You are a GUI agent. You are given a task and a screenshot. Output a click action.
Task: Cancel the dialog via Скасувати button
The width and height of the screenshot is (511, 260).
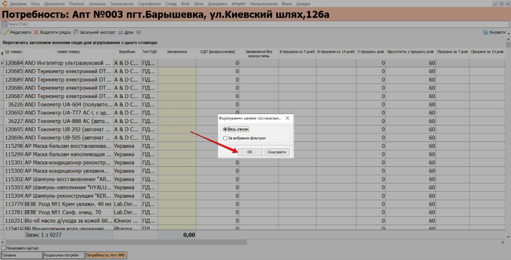pos(277,152)
